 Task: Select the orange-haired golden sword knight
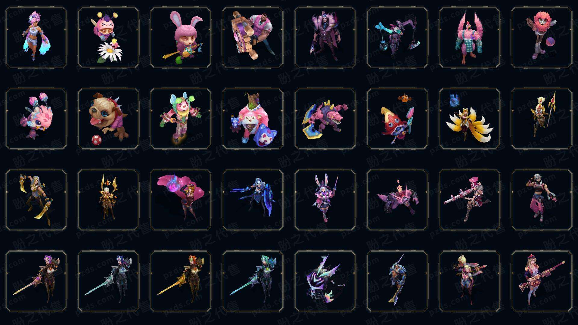[181, 281]
